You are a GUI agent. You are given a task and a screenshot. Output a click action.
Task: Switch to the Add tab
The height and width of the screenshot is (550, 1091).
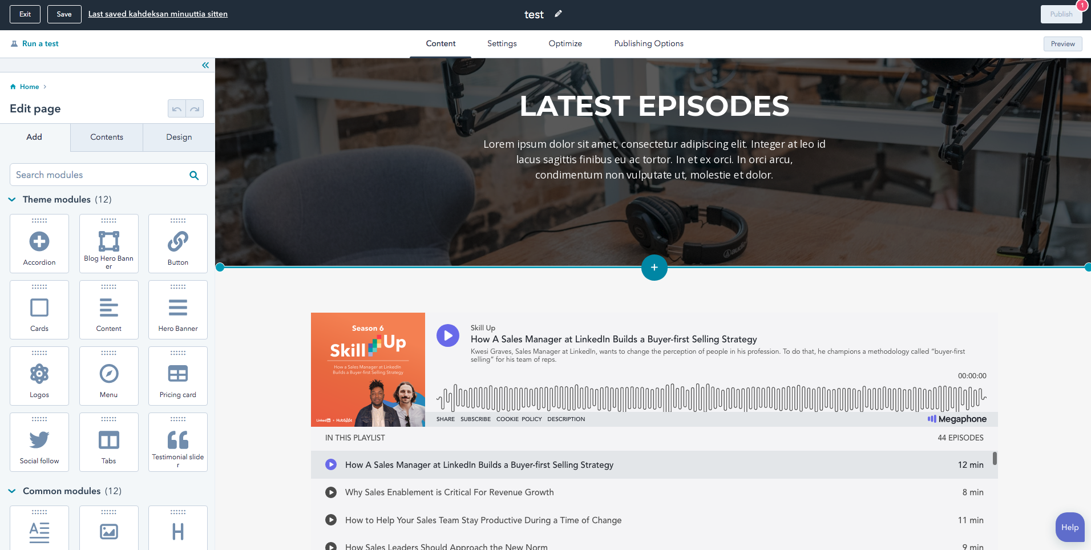click(35, 137)
